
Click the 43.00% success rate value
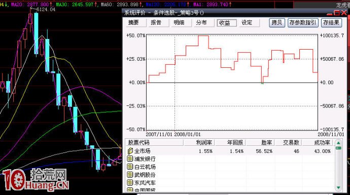pos(322,151)
